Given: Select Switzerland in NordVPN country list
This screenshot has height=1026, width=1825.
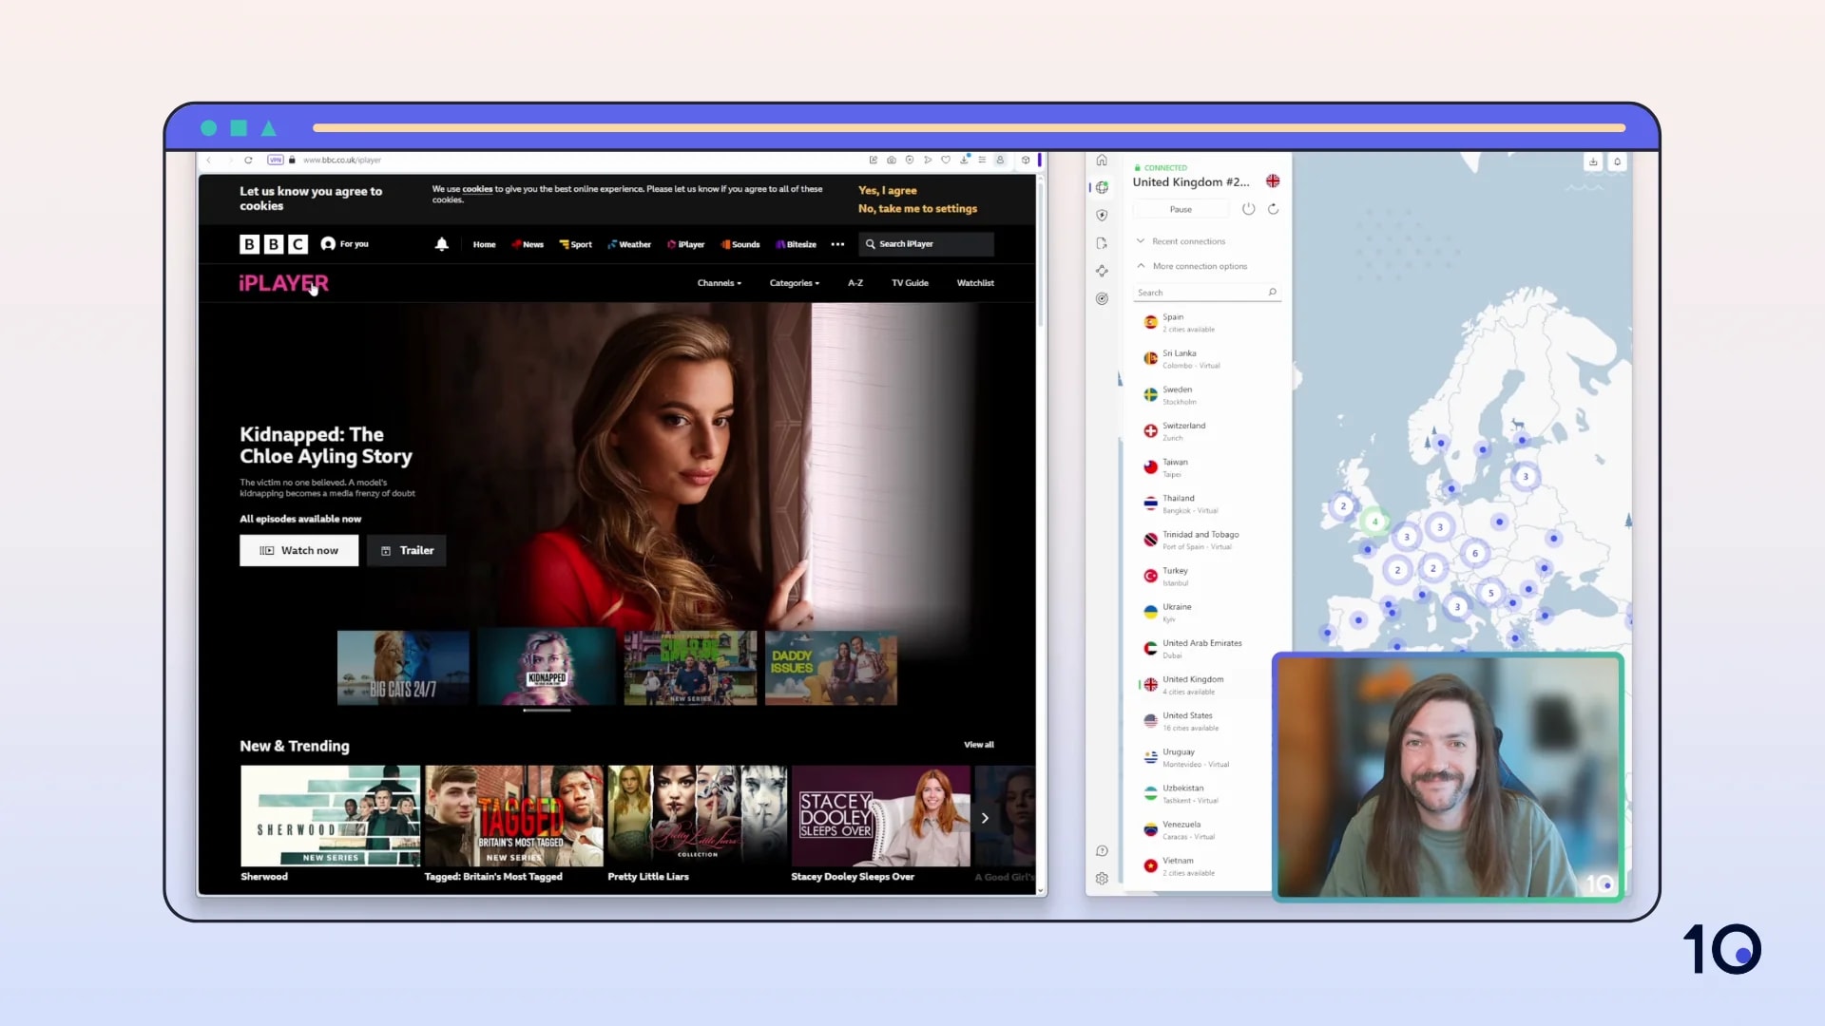Looking at the screenshot, I should pyautogui.click(x=1207, y=431).
